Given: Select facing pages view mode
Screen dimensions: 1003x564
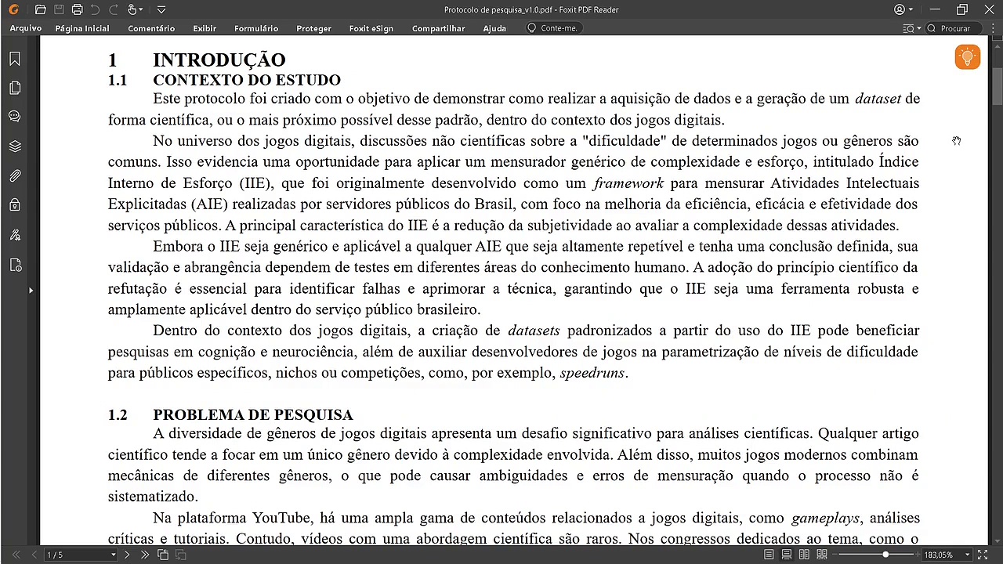Looking at the screenshot, I should (805, 555).
